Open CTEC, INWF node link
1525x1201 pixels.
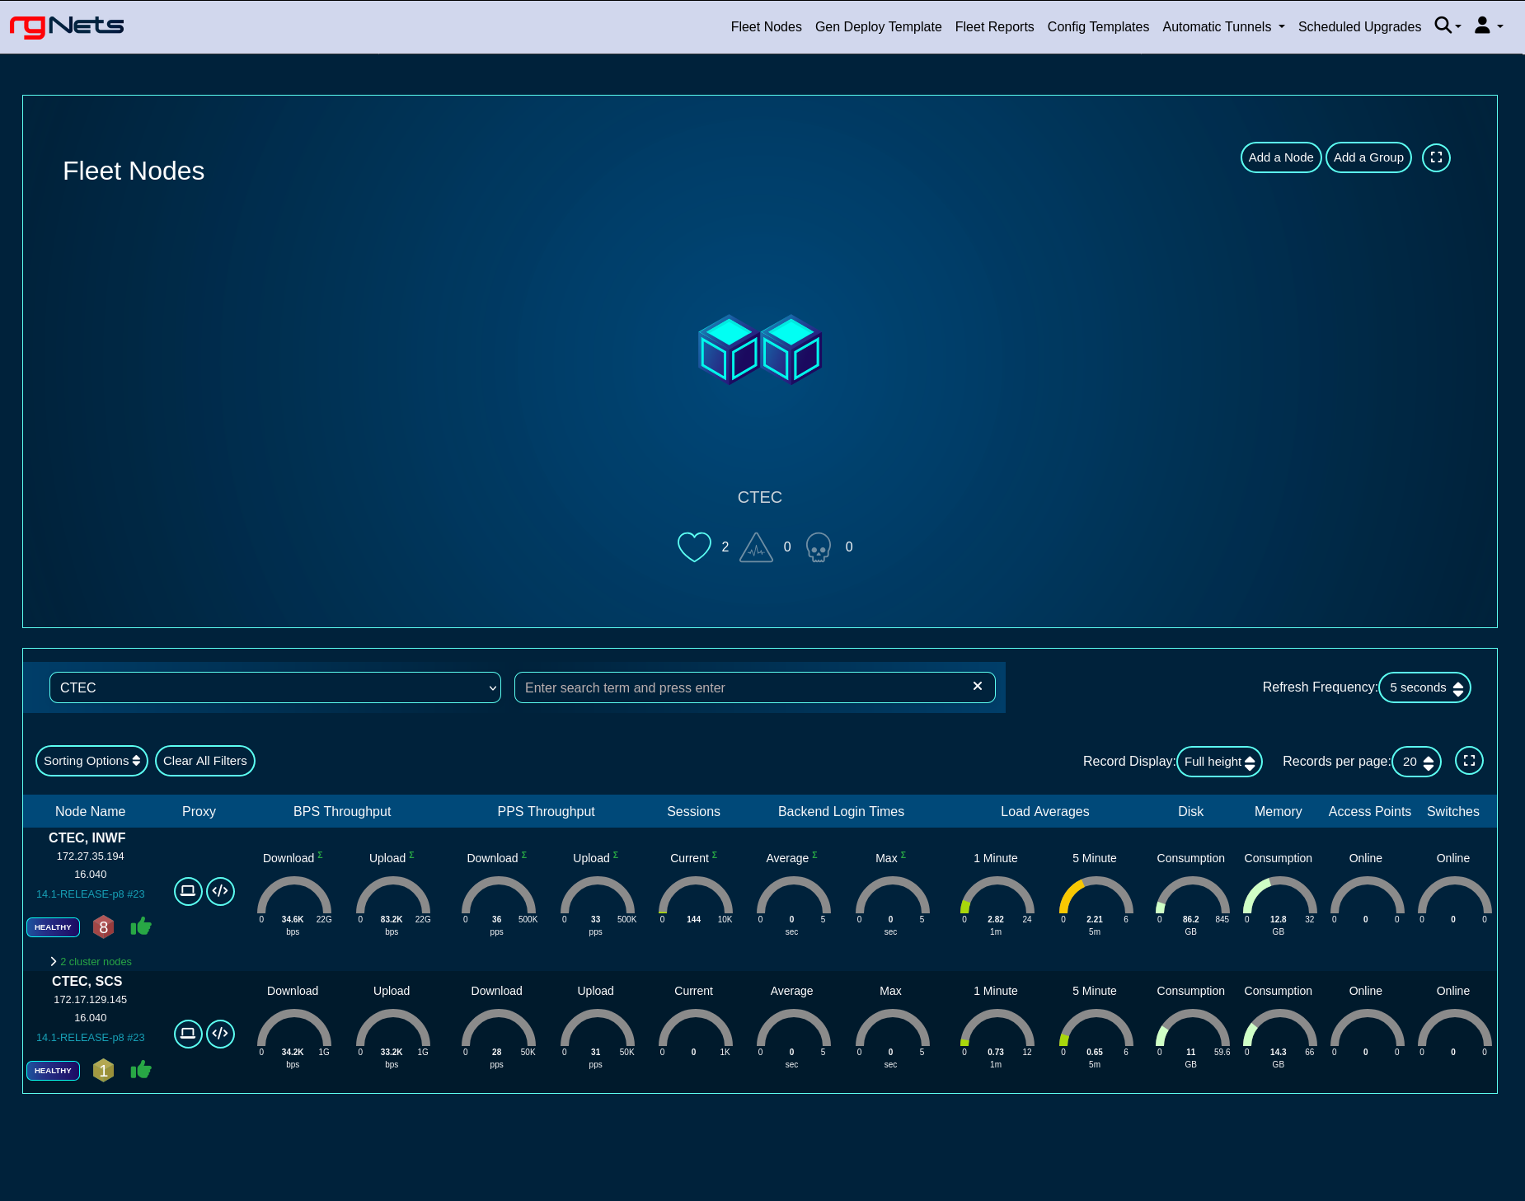[x=87, y=837]
